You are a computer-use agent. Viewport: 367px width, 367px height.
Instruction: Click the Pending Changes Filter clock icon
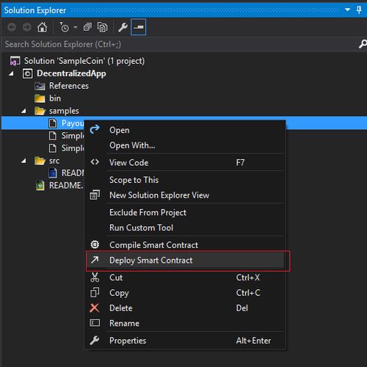pos(64,27)
